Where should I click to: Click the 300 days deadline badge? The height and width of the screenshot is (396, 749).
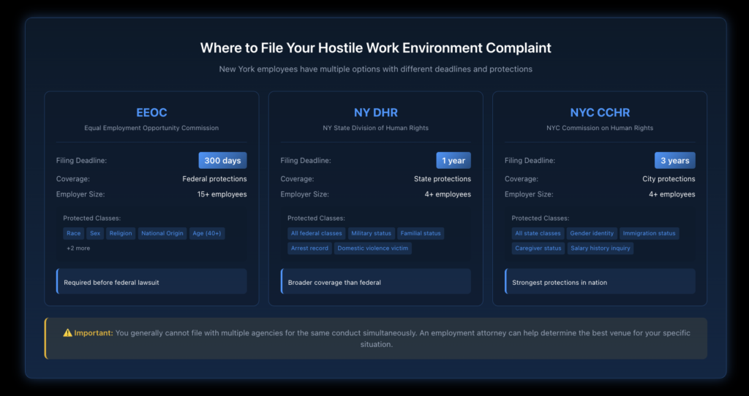pos(222,160)
